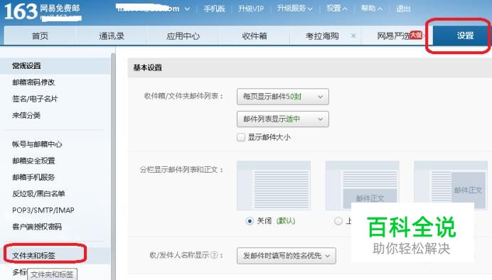Expand the 帮助 menu
This screenshot has width=492, height=280.
coord(372,9)
